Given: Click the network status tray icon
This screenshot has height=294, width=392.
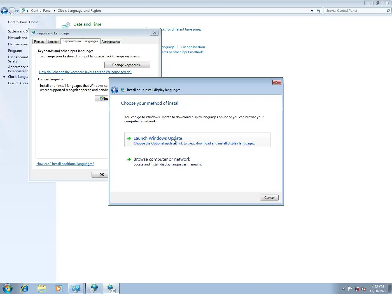Looking at the screenshot, I should 357,289.
